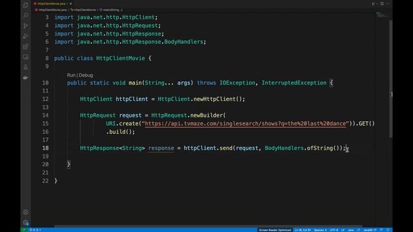This screenshot has height=232, width=413.
Task: Click the JavaSE-17 runtime status item
Action: (x=370, y=230)
